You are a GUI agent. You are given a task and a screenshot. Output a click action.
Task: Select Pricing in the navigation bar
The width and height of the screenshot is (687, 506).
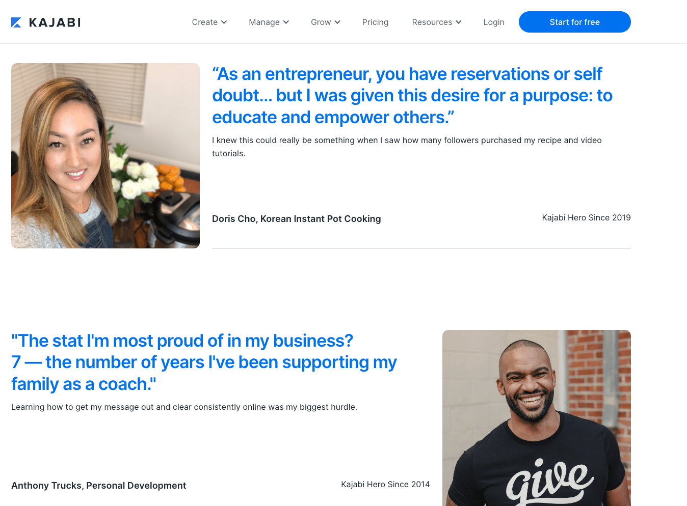point(375,22)
